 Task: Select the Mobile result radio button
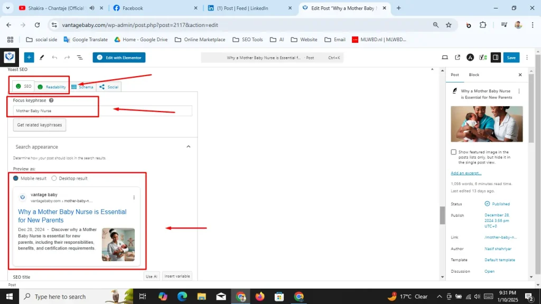pos(16,178)
